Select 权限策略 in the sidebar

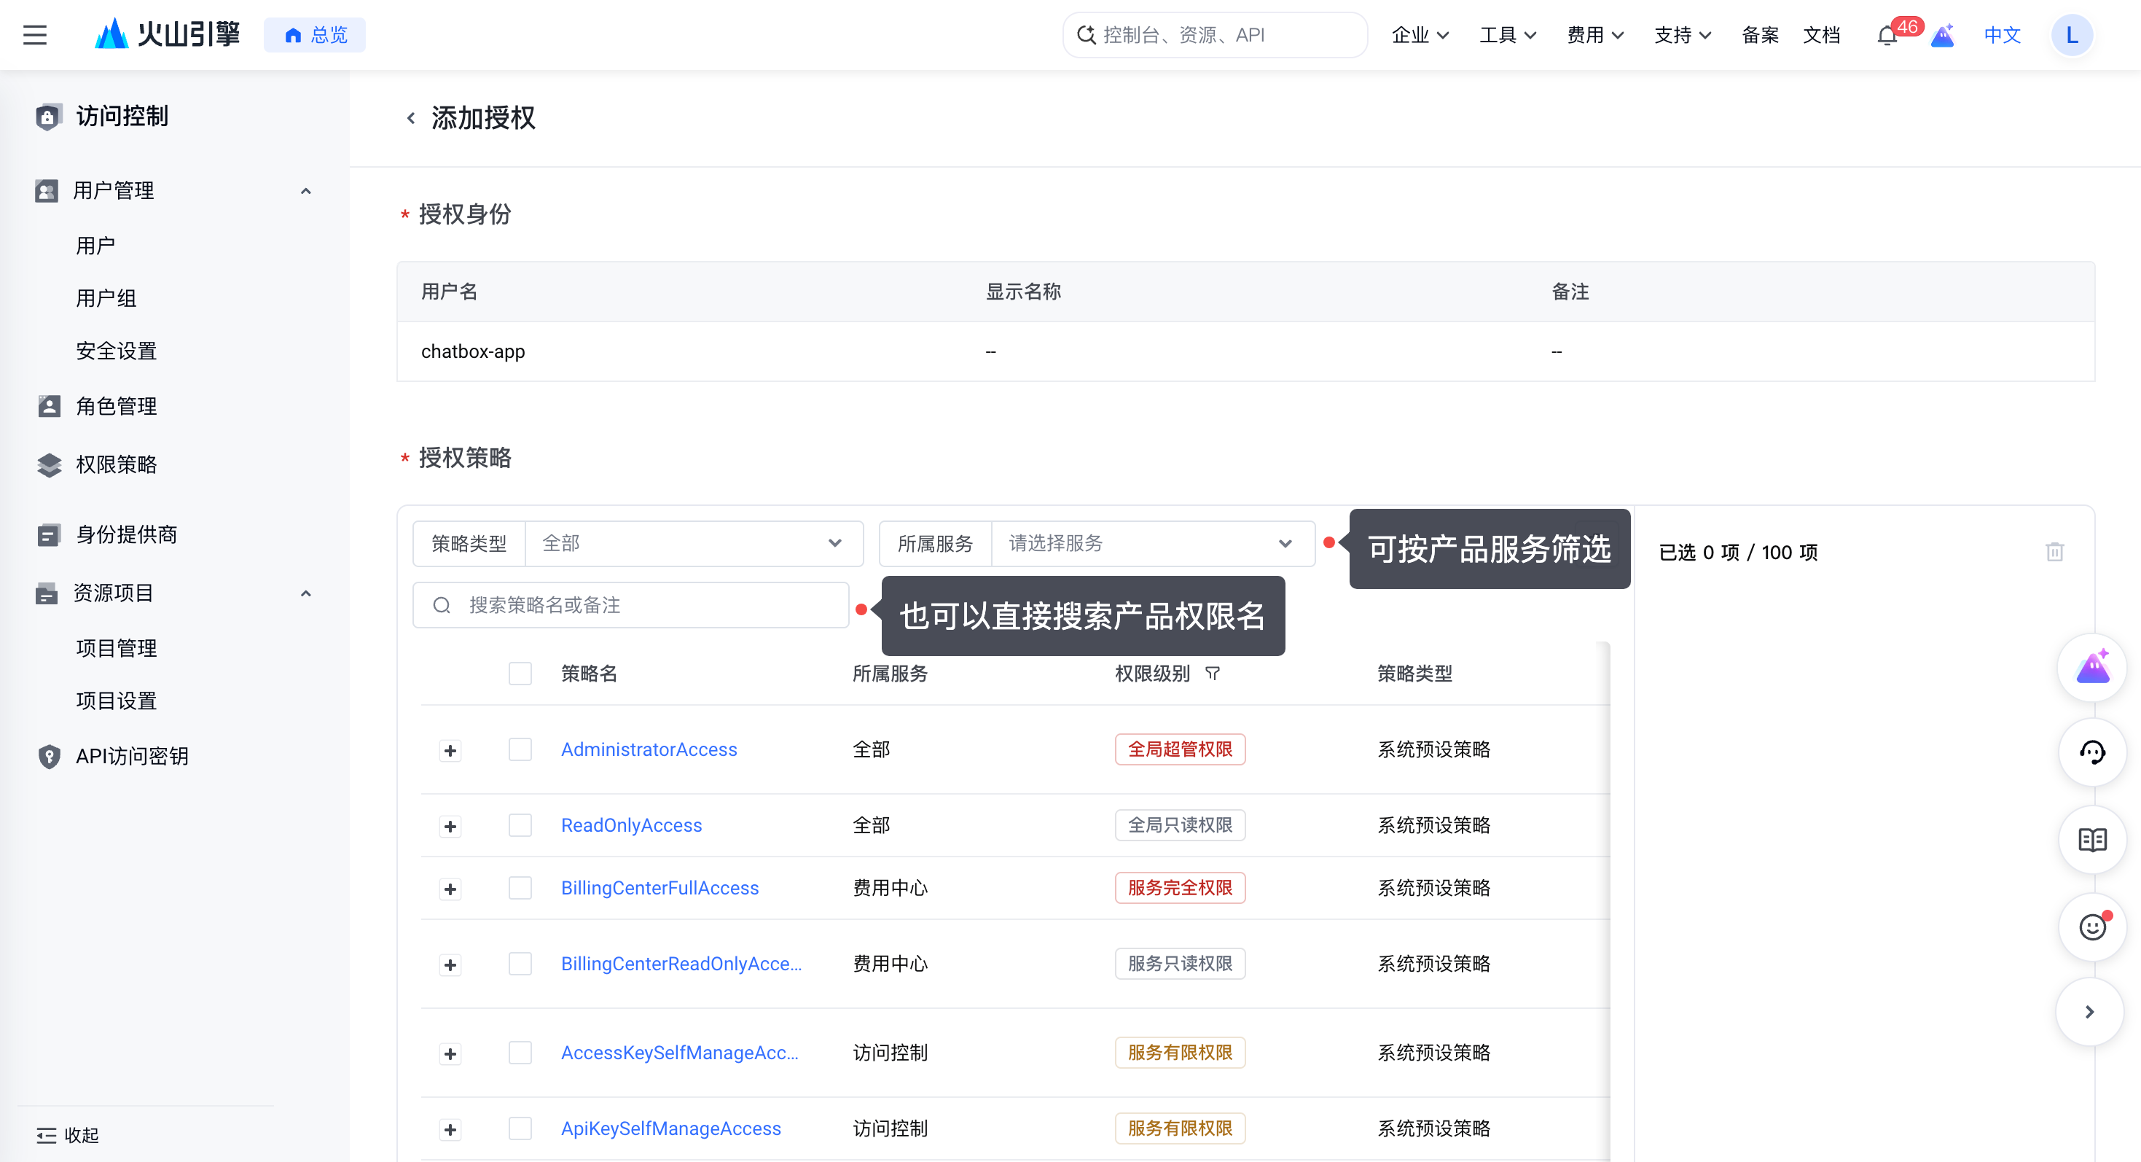coord(117,464)
